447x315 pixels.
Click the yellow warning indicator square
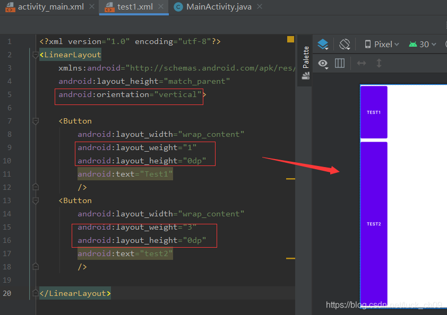(290, 39)
